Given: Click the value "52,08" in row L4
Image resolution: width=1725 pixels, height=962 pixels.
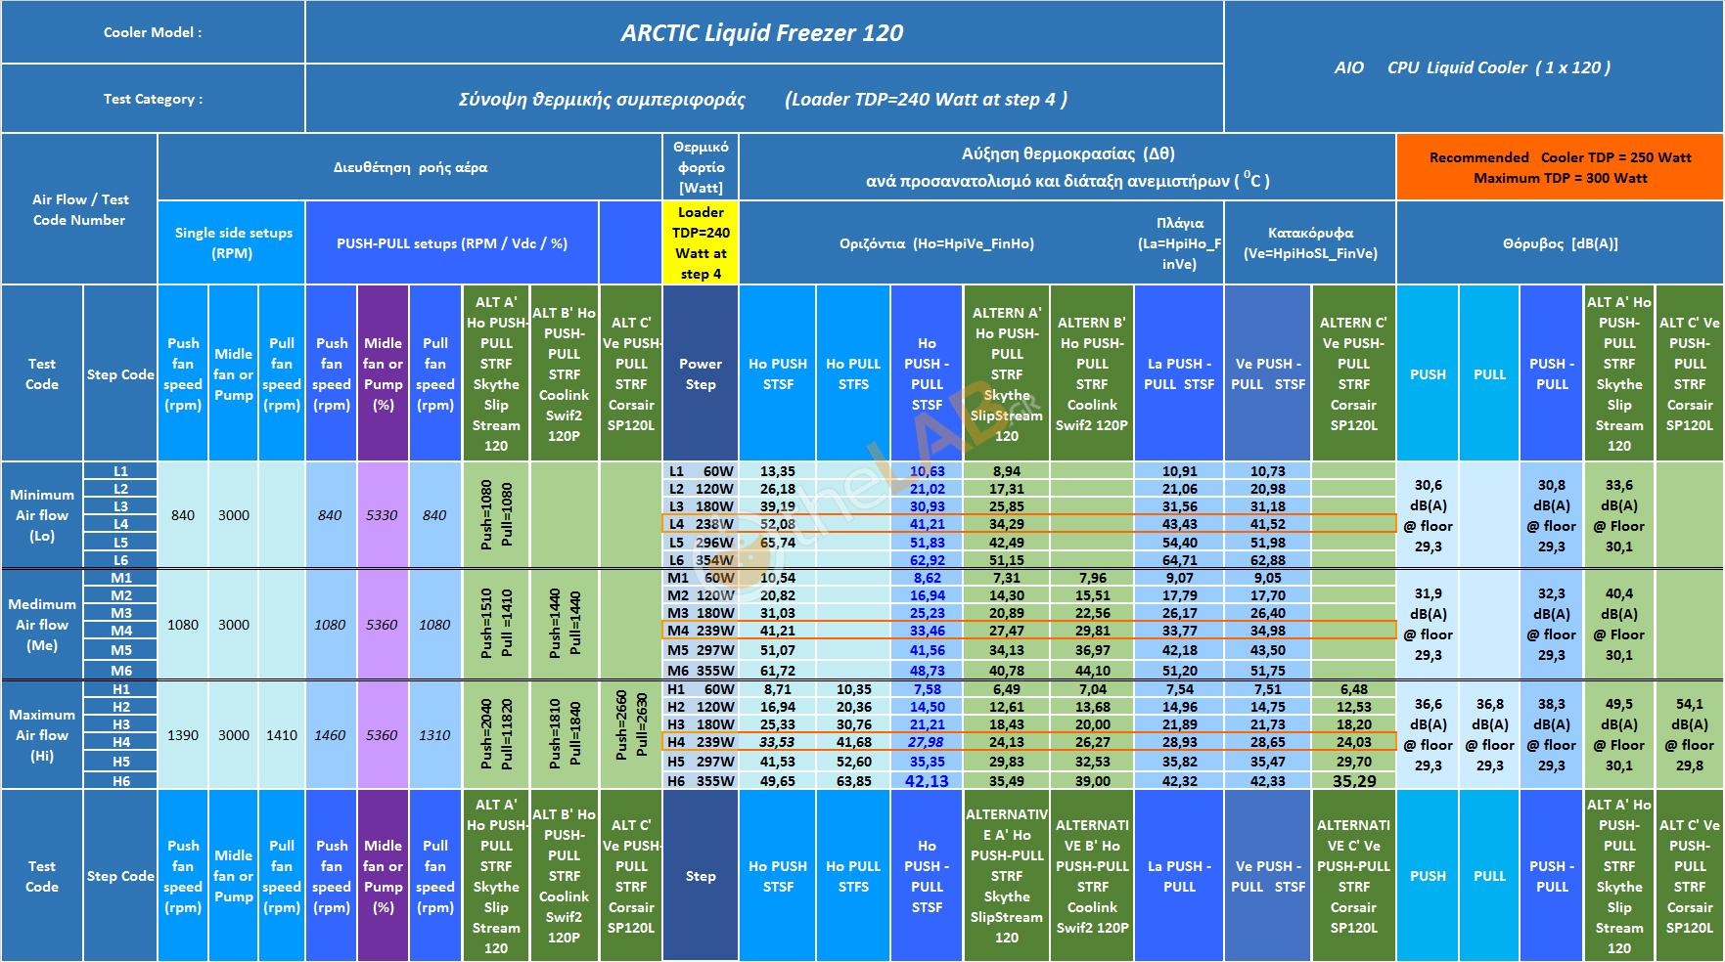Looking at the screenshot, I should tap(778, 524).
